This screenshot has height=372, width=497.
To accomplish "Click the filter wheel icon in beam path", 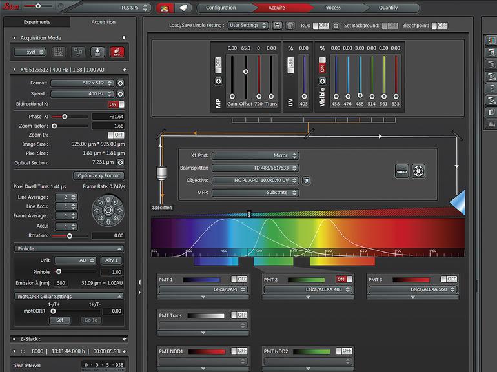I will click(418, 171).
